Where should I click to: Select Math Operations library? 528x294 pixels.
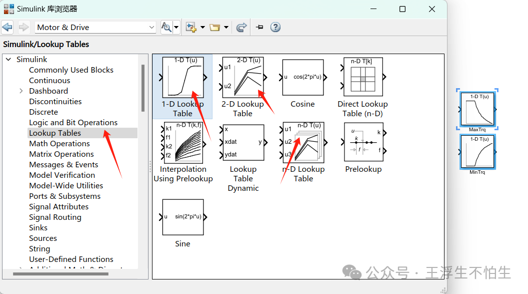pyautogui.click(x=59, y=144)
